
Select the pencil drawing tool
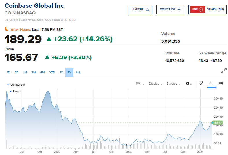(x=201, y=84)
